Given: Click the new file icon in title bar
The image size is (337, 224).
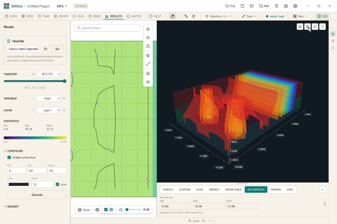Looking at the screenshot, I should click(x=242, y=6).
